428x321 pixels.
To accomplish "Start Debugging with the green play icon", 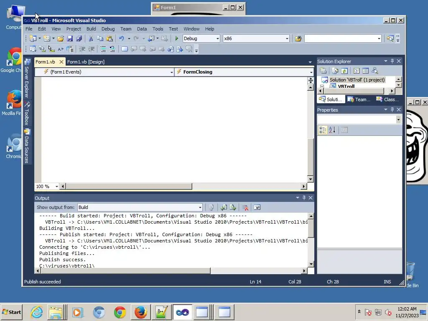I will (x=177, y=38).
